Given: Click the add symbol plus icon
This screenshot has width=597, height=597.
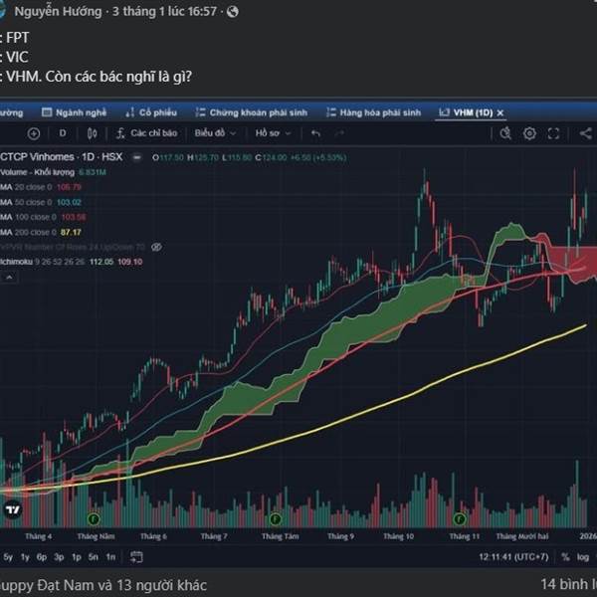Looking at the screenshot, I should point(34,133).
